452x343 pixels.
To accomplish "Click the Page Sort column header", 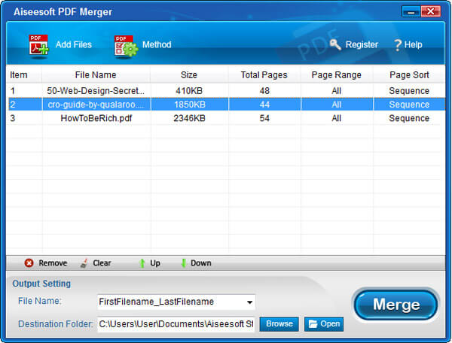I will (x=409, y=74).
